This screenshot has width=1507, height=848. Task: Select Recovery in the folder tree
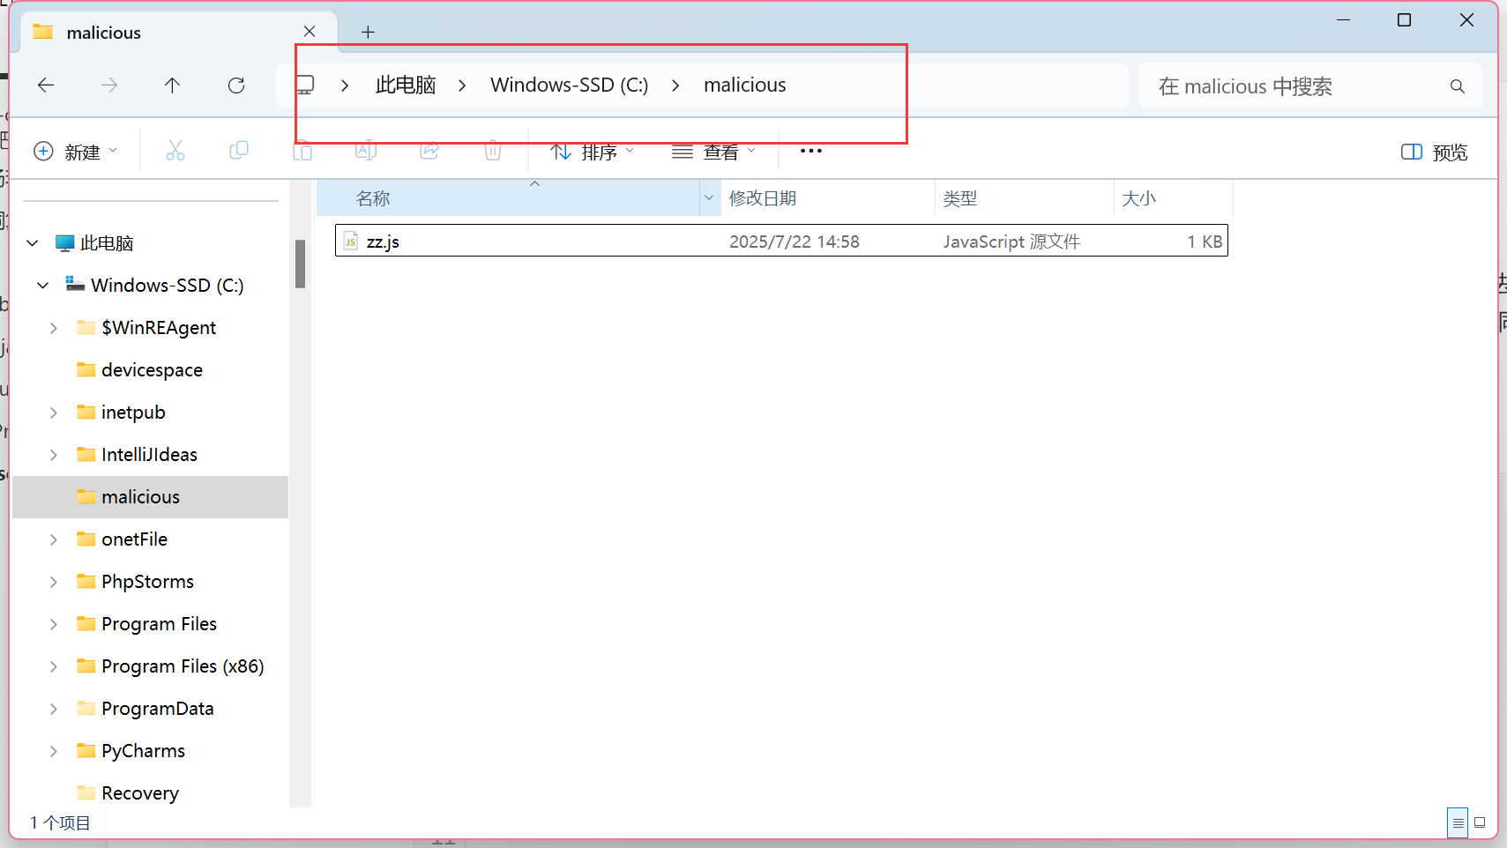coord(139,793)
